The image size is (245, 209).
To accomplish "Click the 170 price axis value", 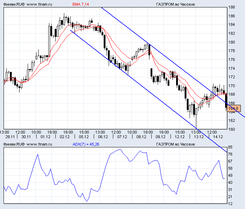I will point(232,86).
